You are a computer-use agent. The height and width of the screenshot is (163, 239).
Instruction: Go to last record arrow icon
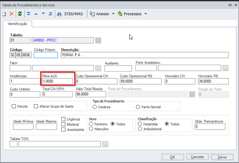coord(51,14)
